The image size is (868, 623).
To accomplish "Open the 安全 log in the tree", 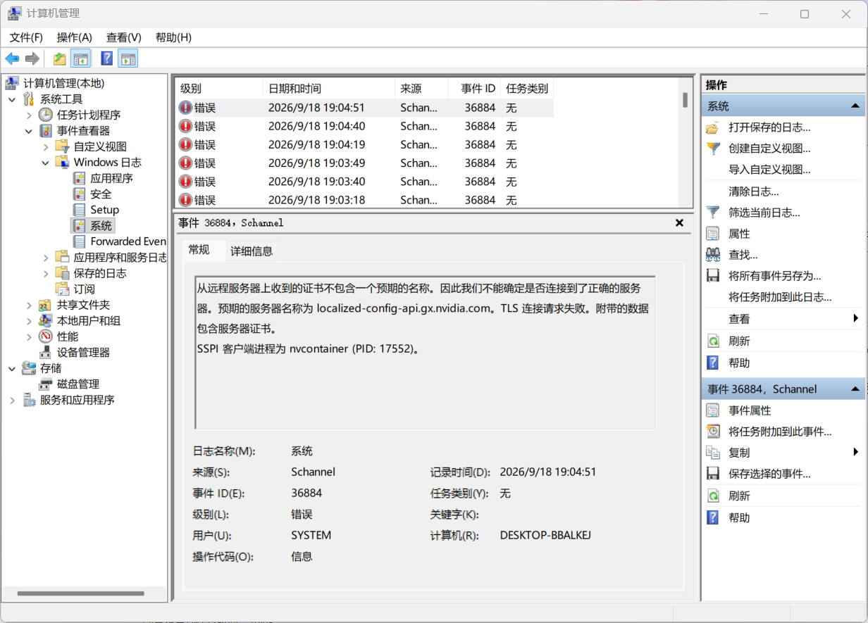I will pos(101,194).
